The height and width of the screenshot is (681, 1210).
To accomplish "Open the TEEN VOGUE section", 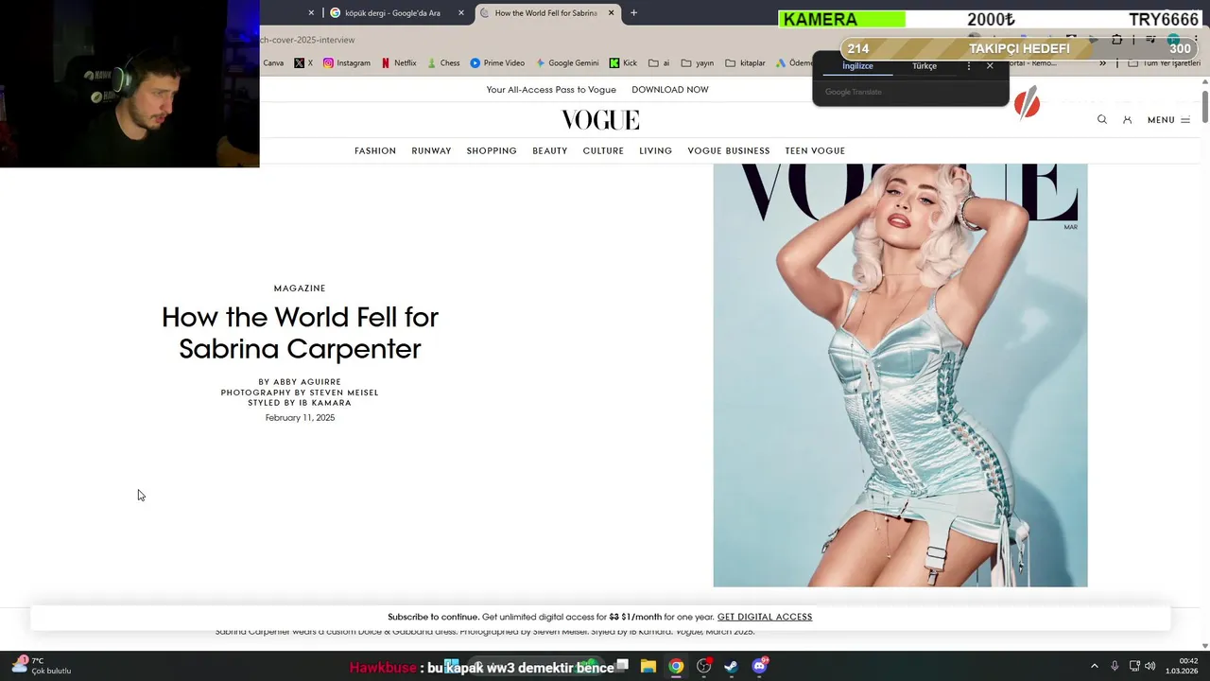I will [815, 150].
